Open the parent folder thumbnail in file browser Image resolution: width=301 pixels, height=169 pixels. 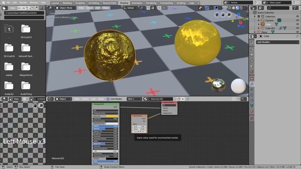click(9, 29)
